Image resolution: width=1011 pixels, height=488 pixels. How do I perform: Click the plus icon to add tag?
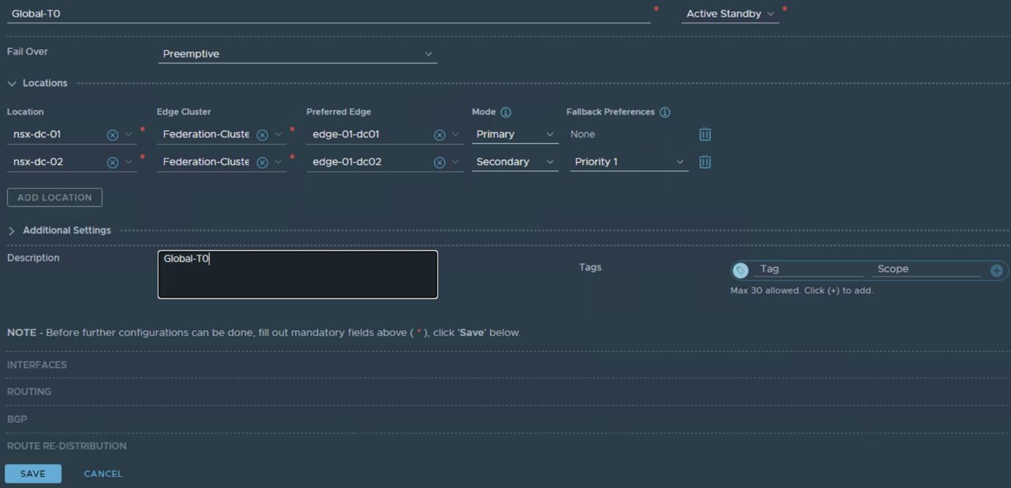pos(996,271)
